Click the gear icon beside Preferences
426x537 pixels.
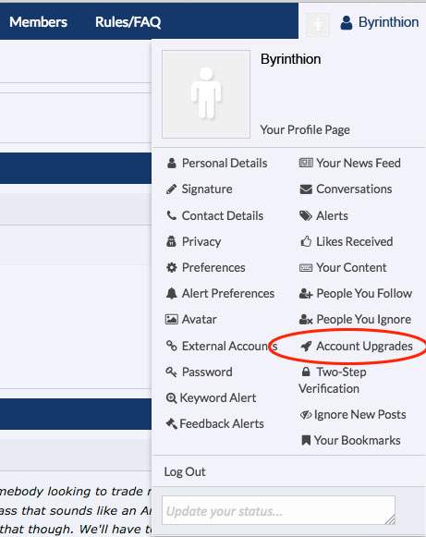pos(172,267)
